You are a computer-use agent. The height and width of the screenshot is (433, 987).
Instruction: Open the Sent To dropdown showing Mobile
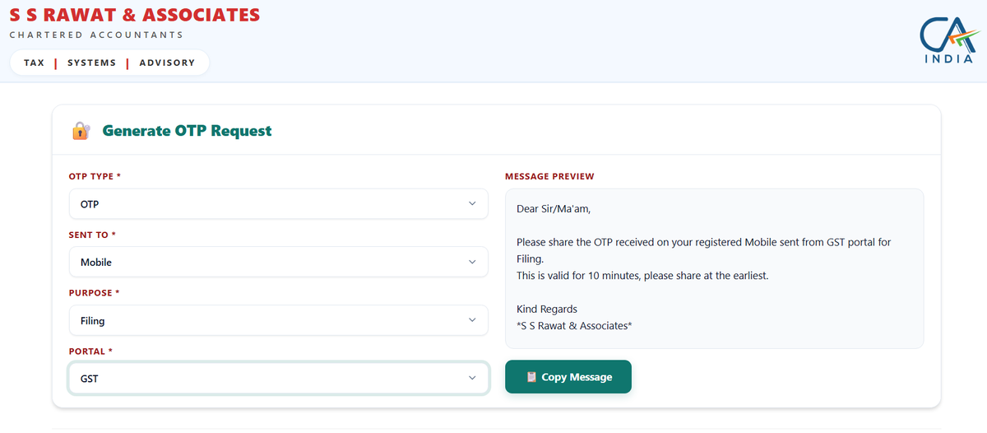278,262
